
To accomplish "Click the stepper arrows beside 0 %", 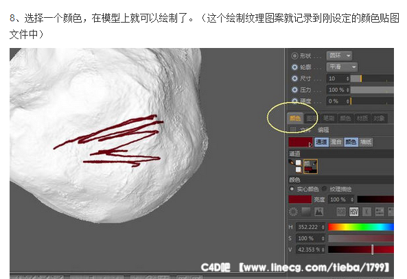I will tap(347, 101).
